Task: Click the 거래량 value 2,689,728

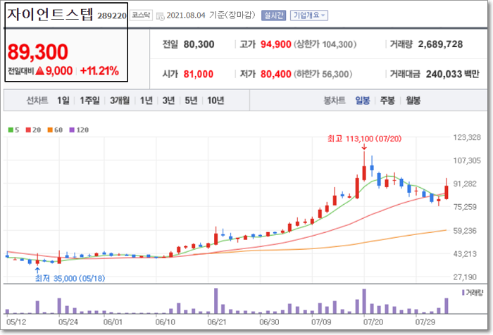Action: point(440,44)
